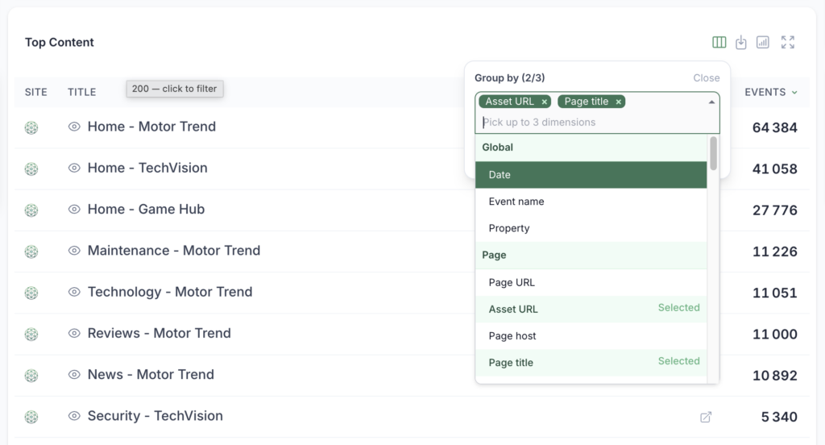Collapse the dimensions dropdown arrow
The image size is (825, 445).
point(711,102)
